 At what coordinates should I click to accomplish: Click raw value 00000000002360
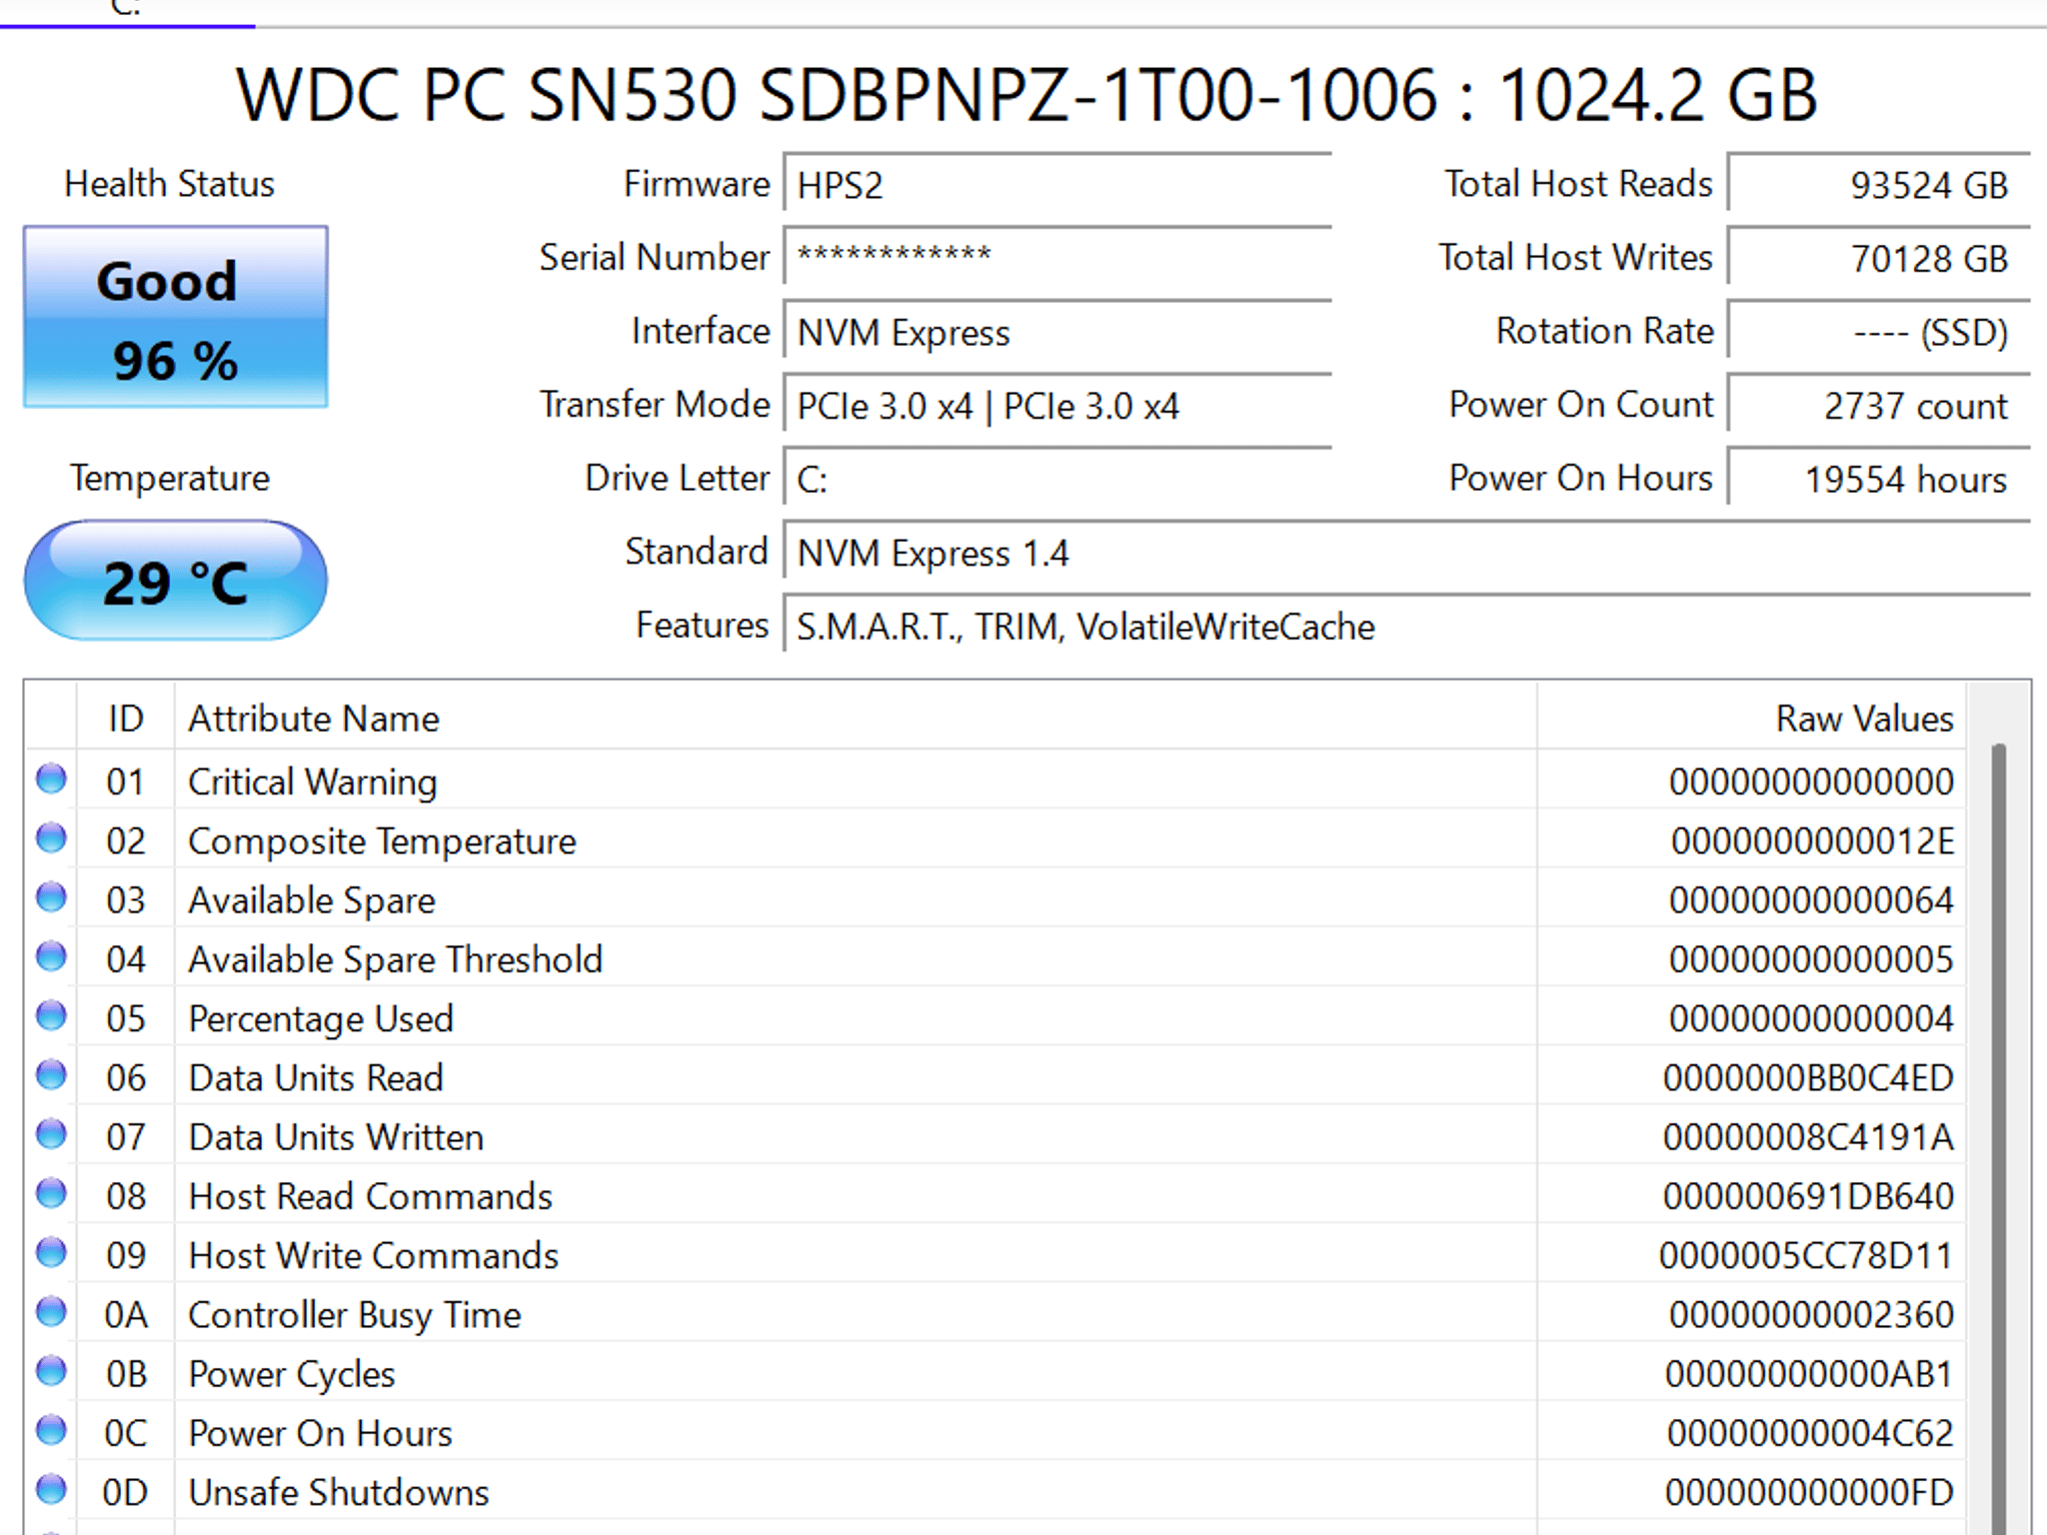[x=1811, y=1314]
